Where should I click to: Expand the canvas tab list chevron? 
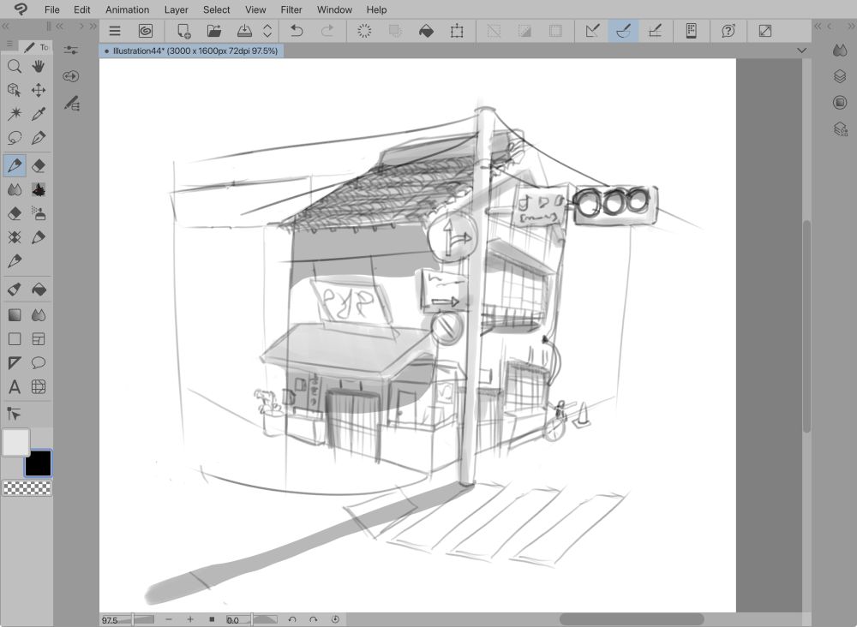pyautogui.click(x=802, y=51)
